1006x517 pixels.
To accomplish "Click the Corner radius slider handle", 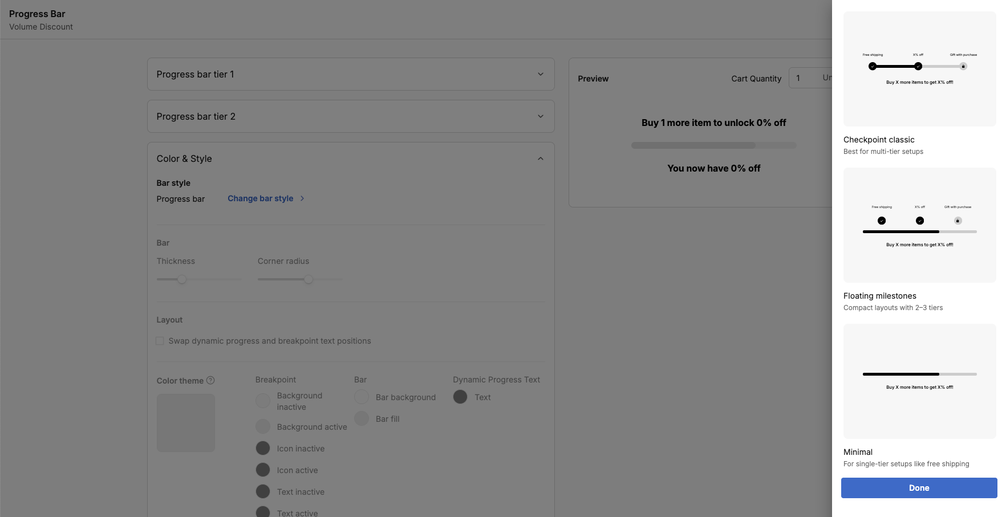I will [x=309, y=279].
